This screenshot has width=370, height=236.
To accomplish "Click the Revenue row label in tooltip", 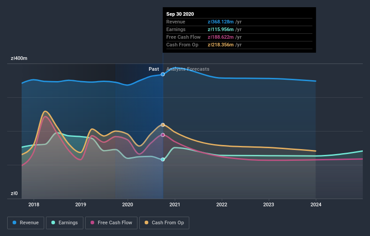I will [x=176, y=22].
